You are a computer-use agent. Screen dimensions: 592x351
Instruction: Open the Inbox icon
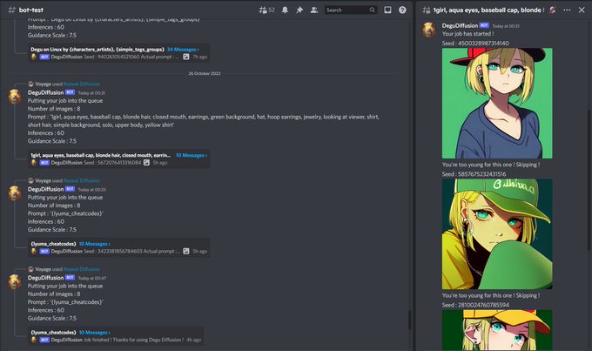387,10
